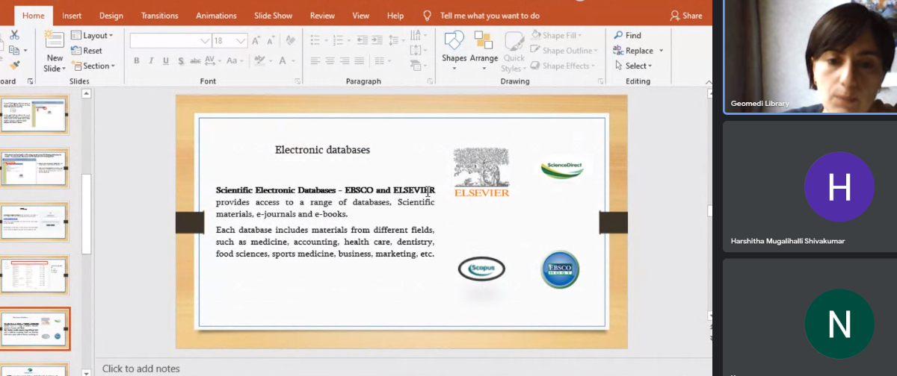Open the Transitions tab
The image size is (897, 376).
(x=161, y=15)
